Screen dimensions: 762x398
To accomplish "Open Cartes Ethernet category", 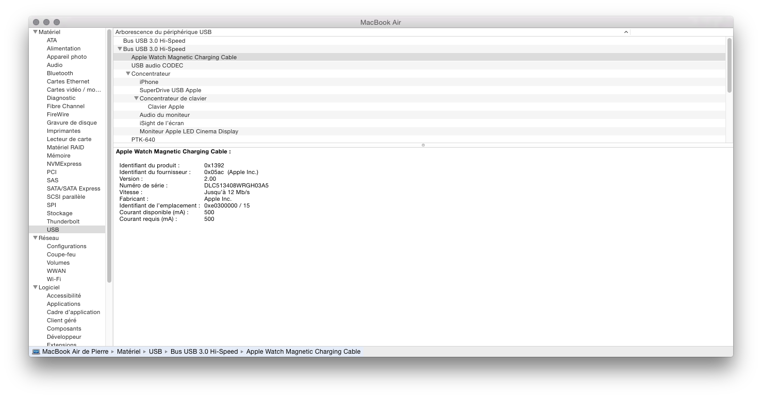I will pos(68,81).
